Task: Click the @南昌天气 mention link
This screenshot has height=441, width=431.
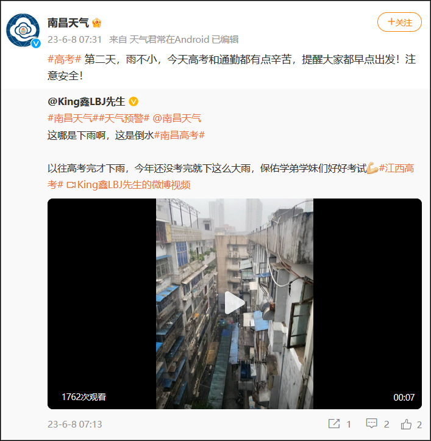Action: click(177, 118)
